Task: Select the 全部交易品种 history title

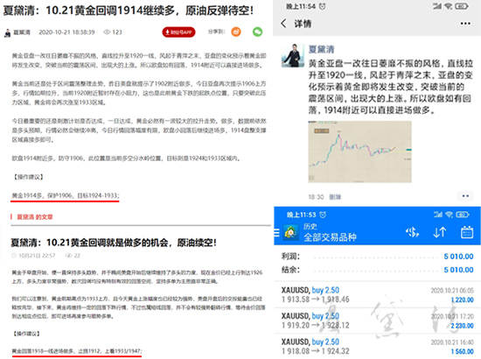Action: coord(330,237)
